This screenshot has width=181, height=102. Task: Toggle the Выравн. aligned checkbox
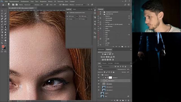(63, 5)
